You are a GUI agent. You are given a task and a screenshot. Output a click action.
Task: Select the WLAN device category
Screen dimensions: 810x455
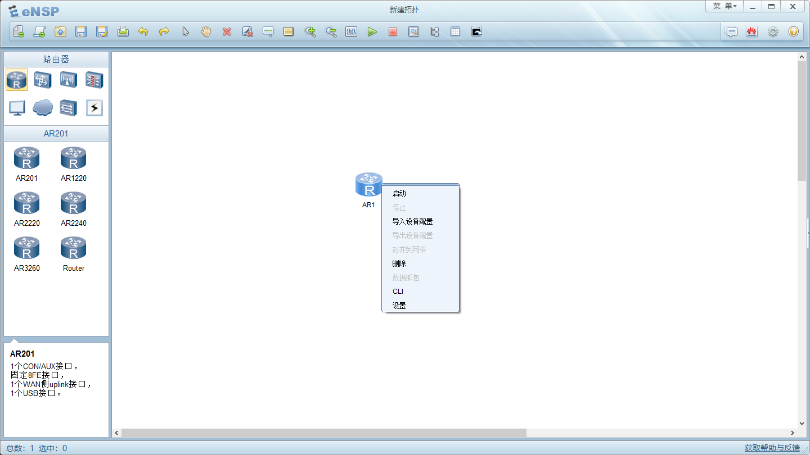(69, 80)
